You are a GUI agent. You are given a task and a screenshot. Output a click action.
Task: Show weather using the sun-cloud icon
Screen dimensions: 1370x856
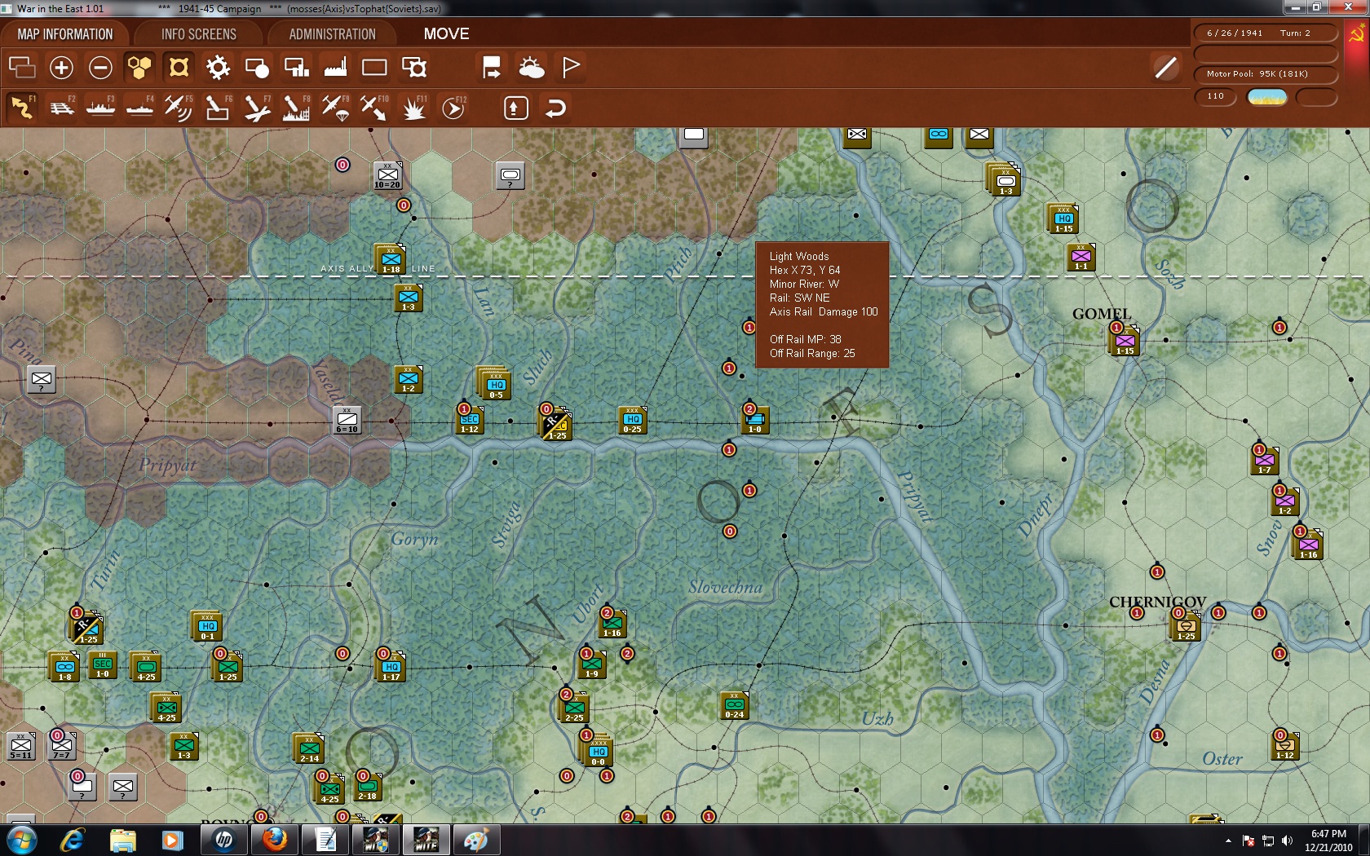pos(531,67)
